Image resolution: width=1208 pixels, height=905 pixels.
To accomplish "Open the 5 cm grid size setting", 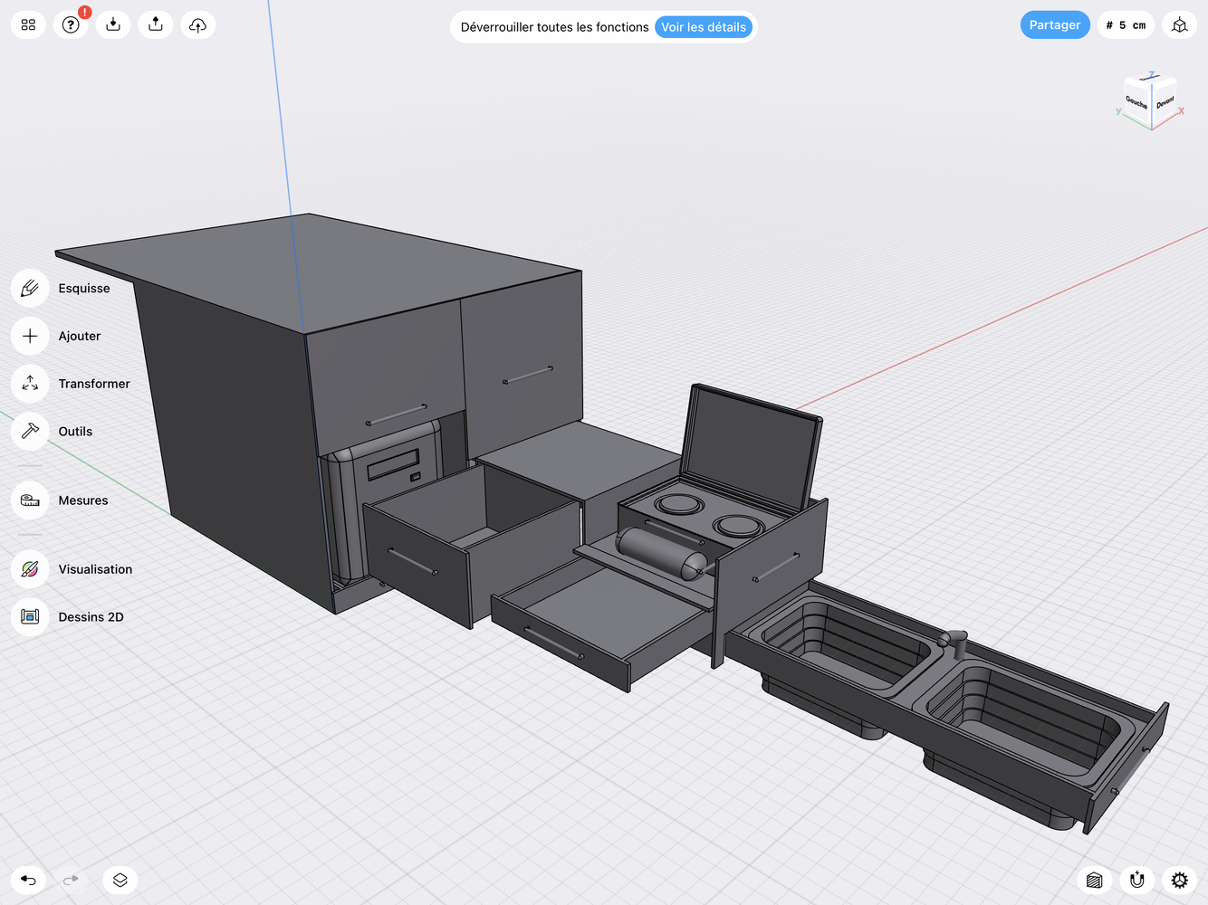I will tap(1126, 25).
